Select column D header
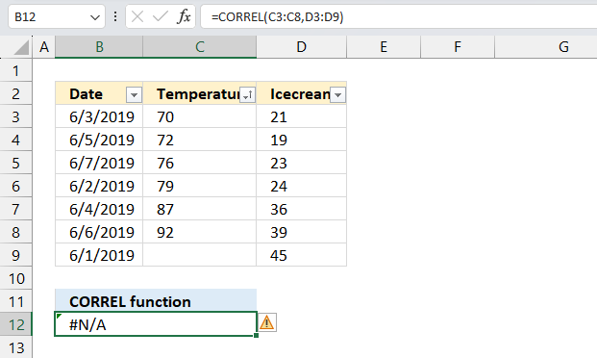Screen dimensions: 597x358 (x=302, y=47)
